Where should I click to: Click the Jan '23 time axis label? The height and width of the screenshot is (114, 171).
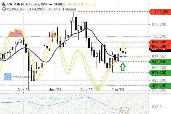(x=118, y=90)
